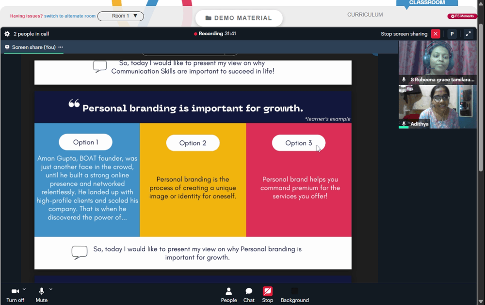Screen dimensions: 485x305
Task: Open Background effects
Action: tap(295, 295)
